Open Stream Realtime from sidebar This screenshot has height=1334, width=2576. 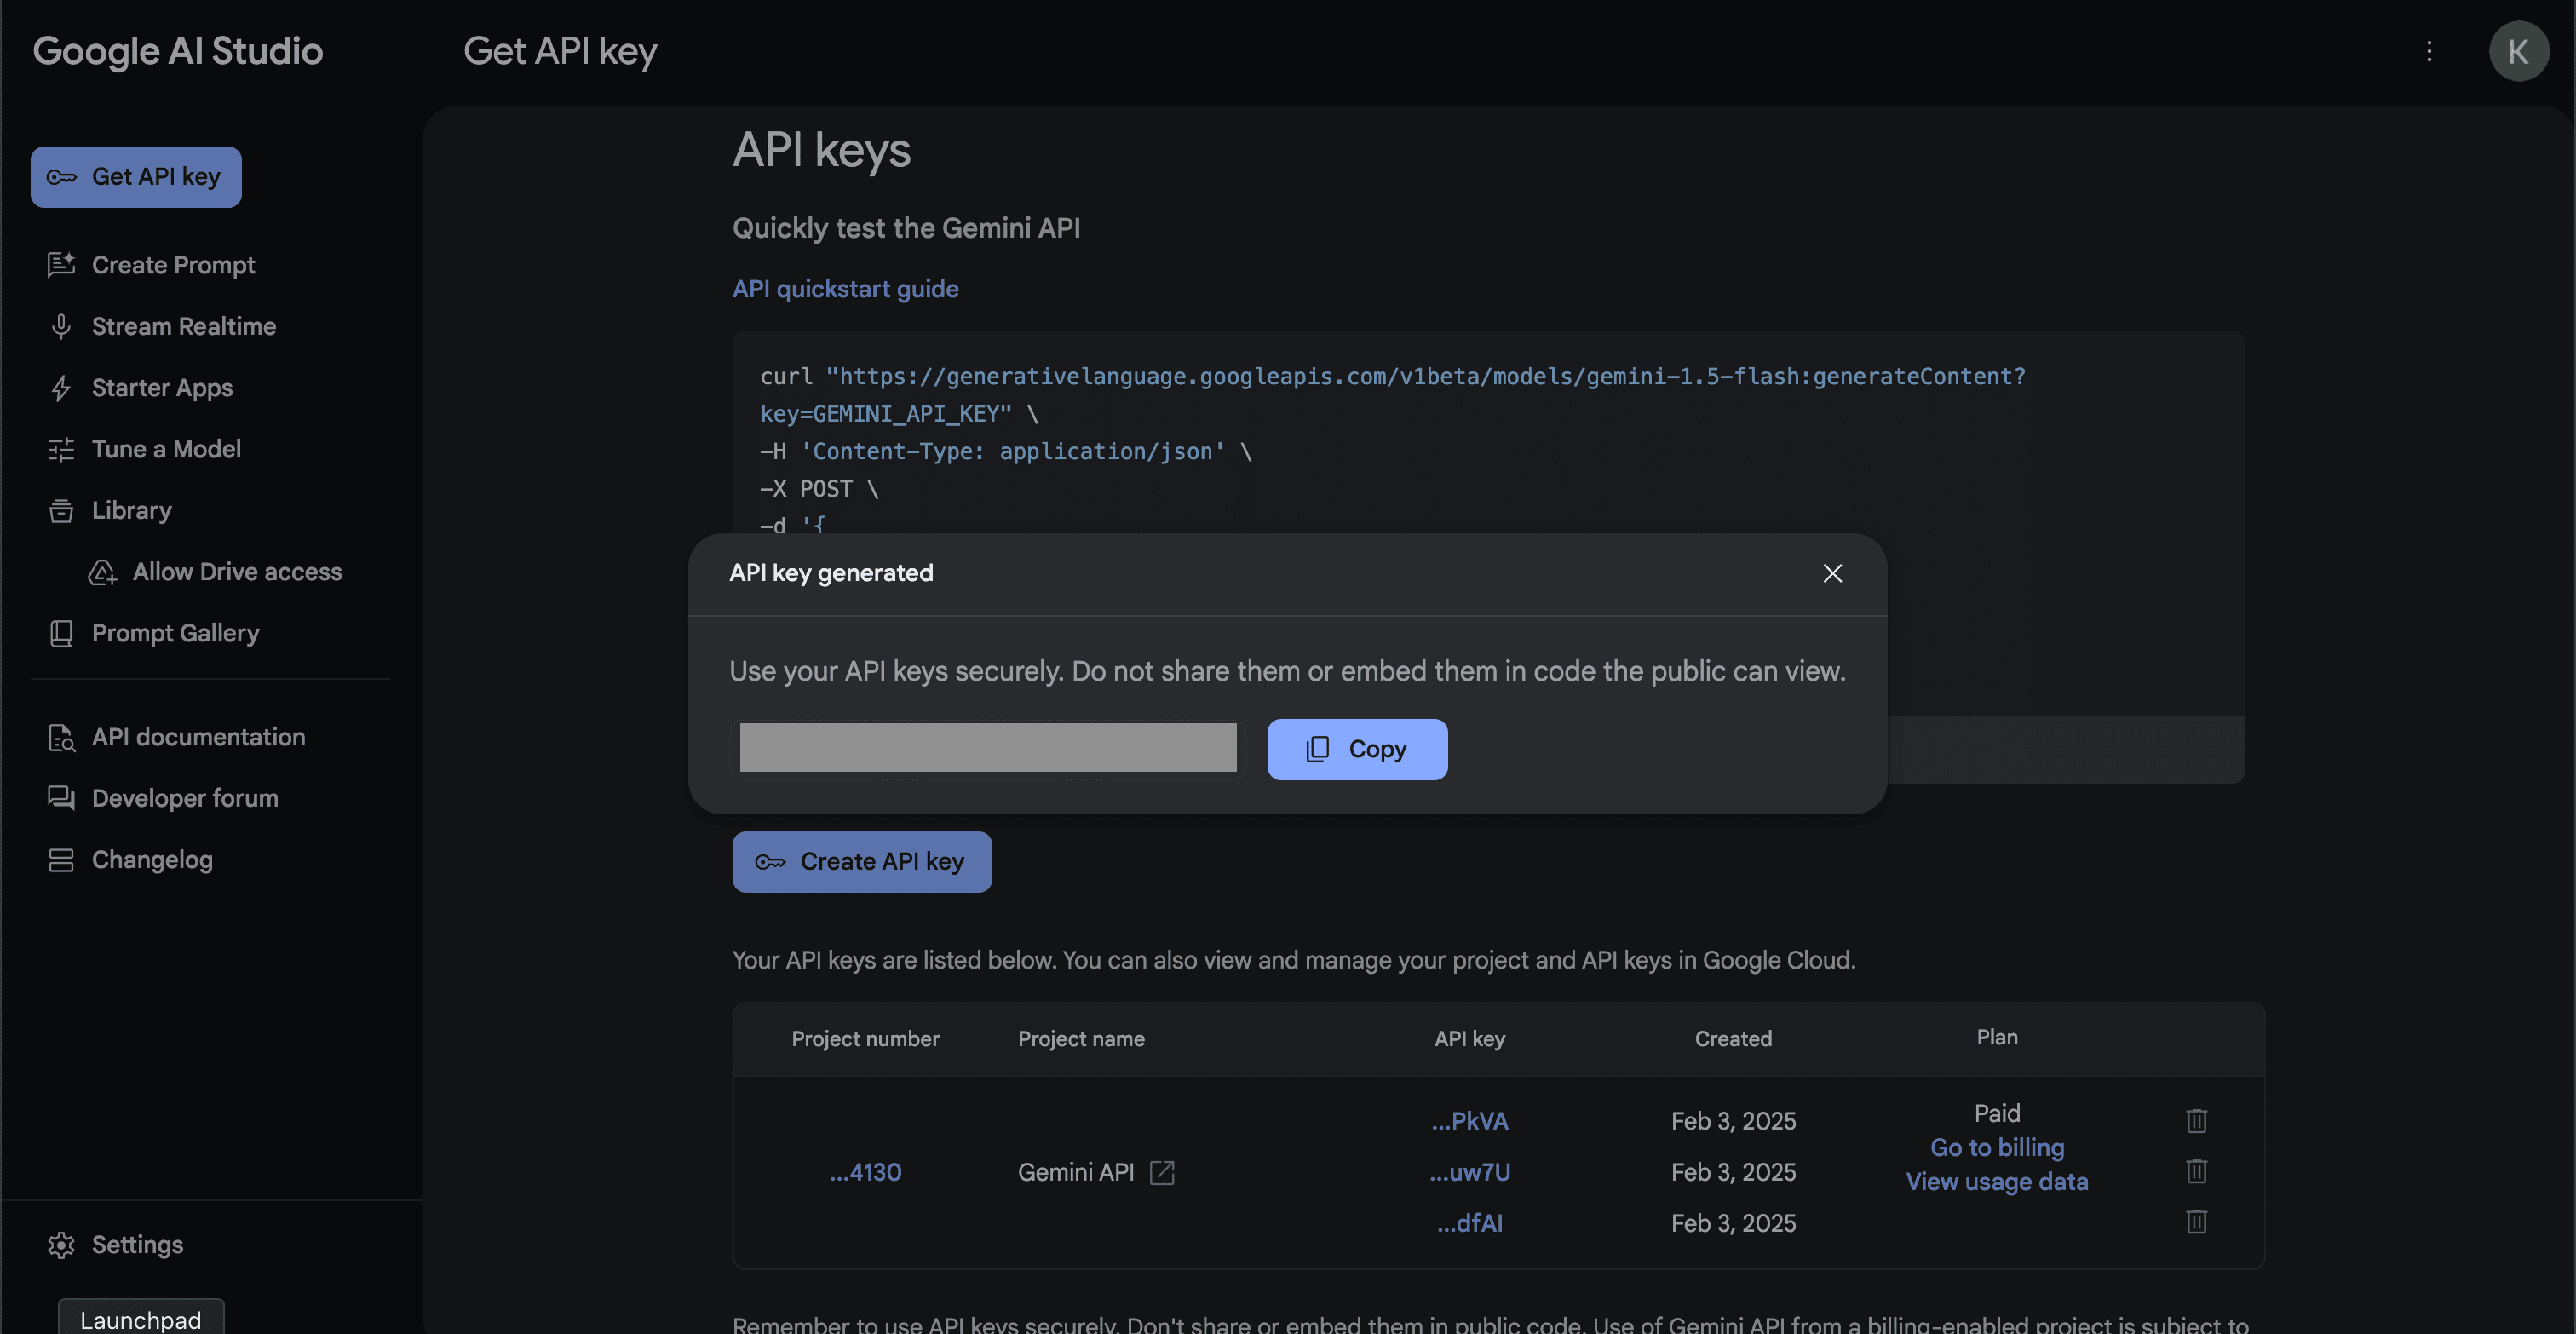(x=183, y=326)
